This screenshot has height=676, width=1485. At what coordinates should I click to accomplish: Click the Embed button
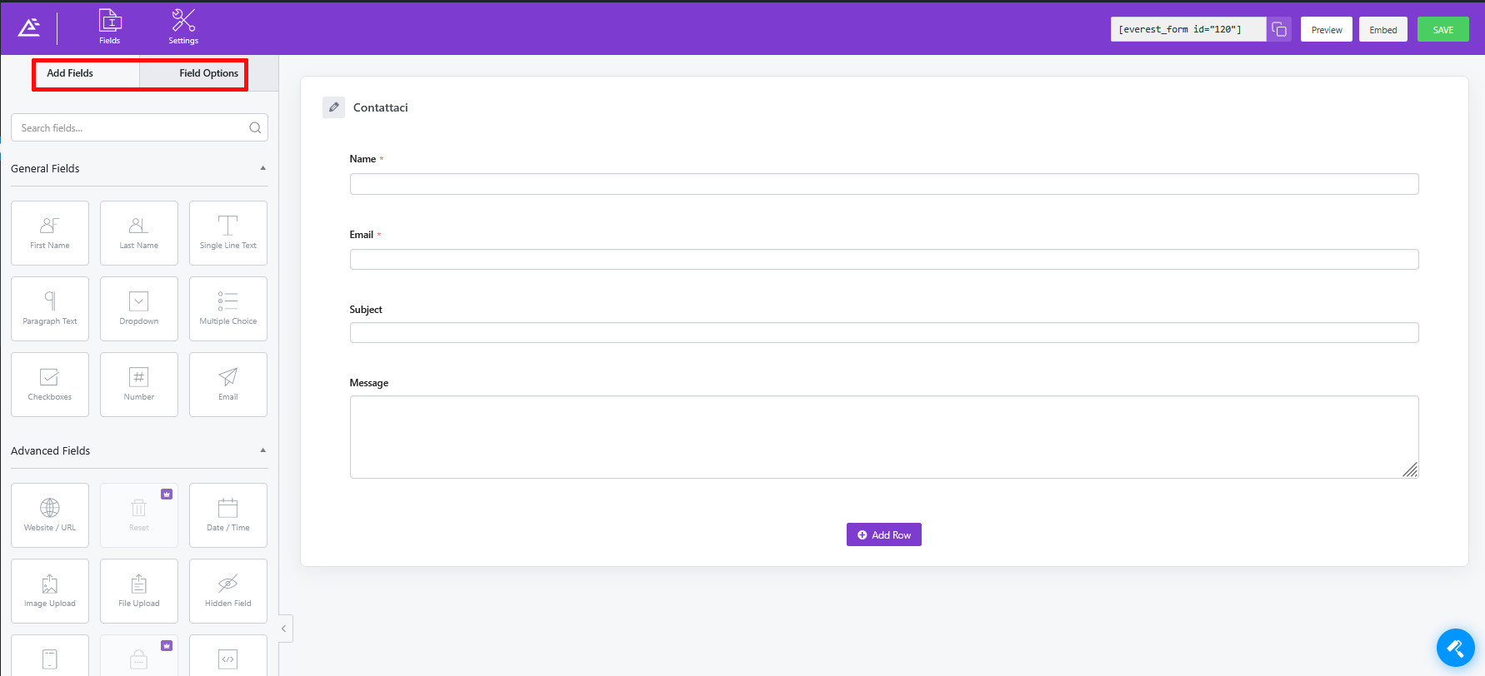pyautogui.click(x=1383, y=29)
